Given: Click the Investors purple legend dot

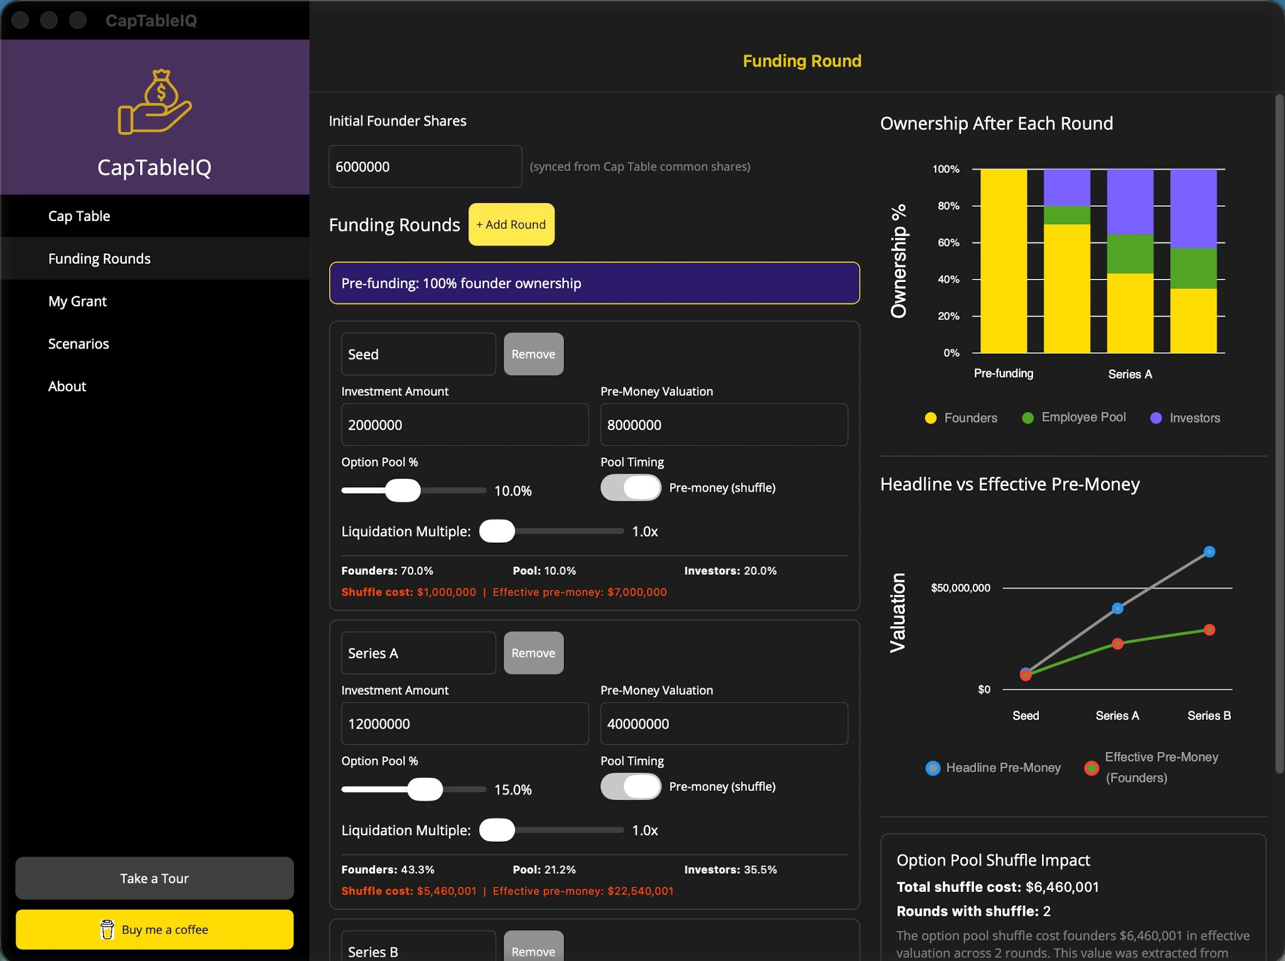Looking at the screenshot, I should [x=1156, y=418].
